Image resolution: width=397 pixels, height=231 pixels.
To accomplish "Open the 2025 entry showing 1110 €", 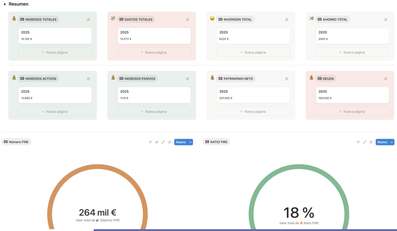I will tap(154, 95).
